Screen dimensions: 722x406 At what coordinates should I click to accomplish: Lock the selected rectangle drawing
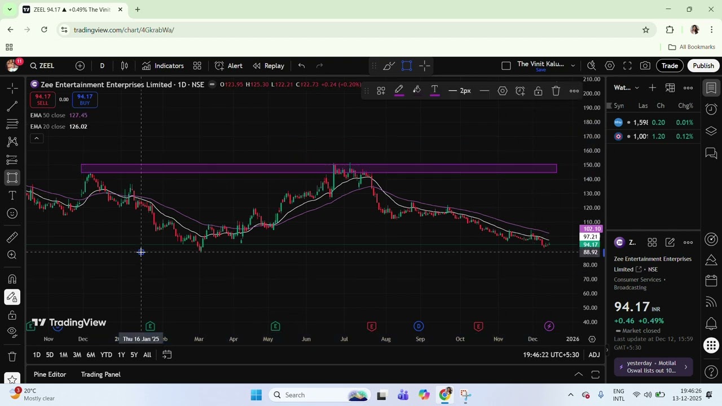538,91
